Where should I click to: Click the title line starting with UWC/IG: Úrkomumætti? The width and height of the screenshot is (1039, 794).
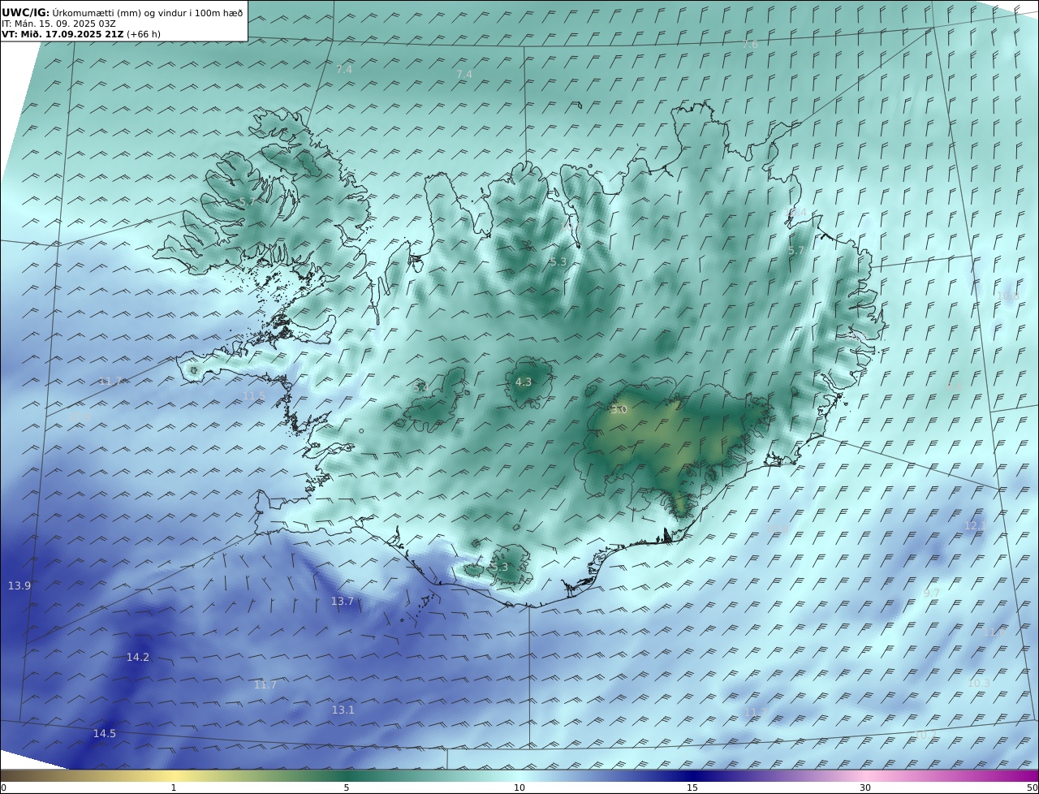pos(123,12)
